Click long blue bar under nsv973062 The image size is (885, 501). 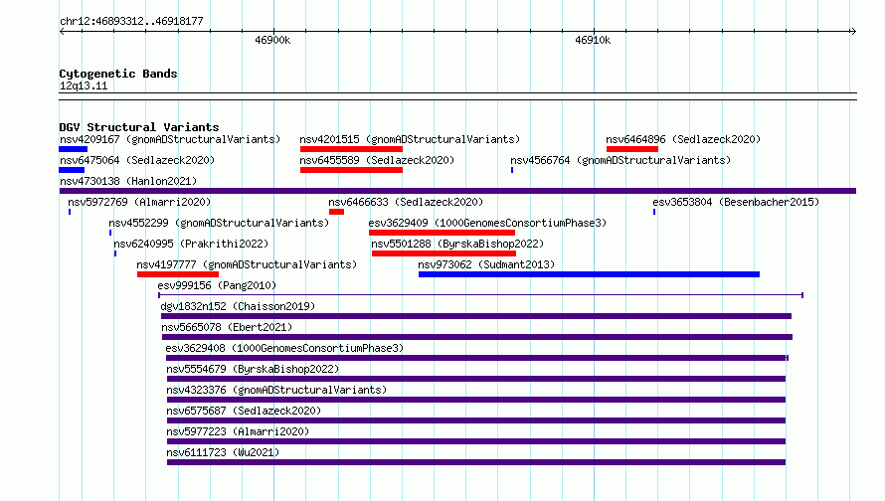tap(589, 274)
